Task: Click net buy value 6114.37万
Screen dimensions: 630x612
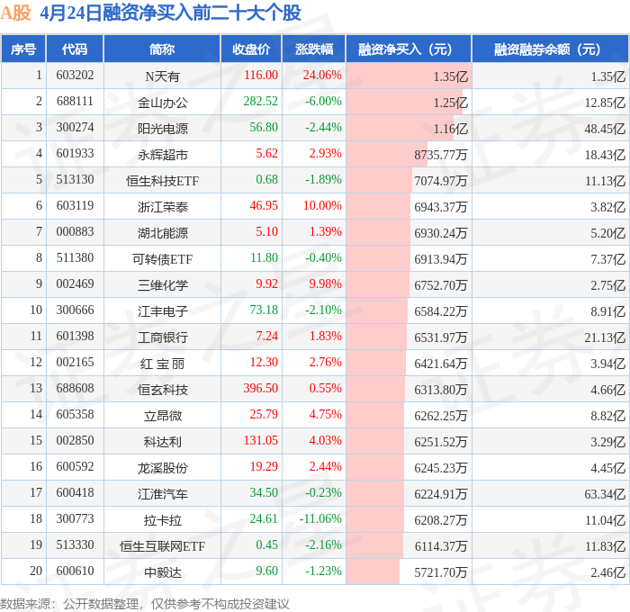Action: click(x=441, y=546)
